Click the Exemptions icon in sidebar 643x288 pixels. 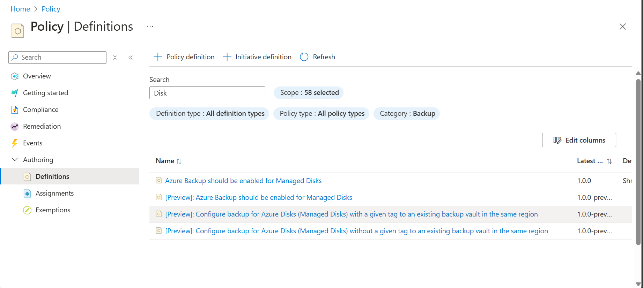27,210
